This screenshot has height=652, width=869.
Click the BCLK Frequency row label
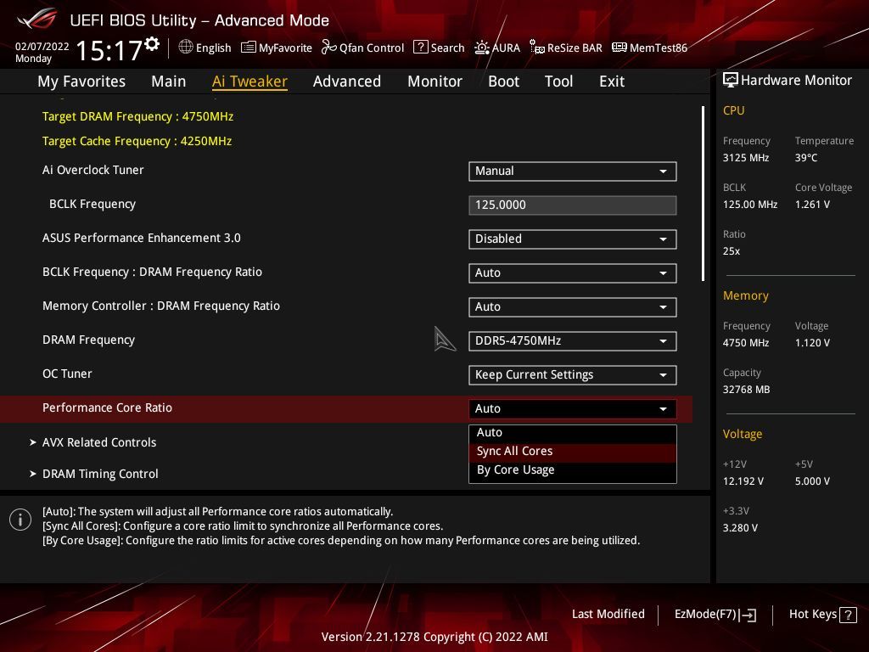coord(92,204)
